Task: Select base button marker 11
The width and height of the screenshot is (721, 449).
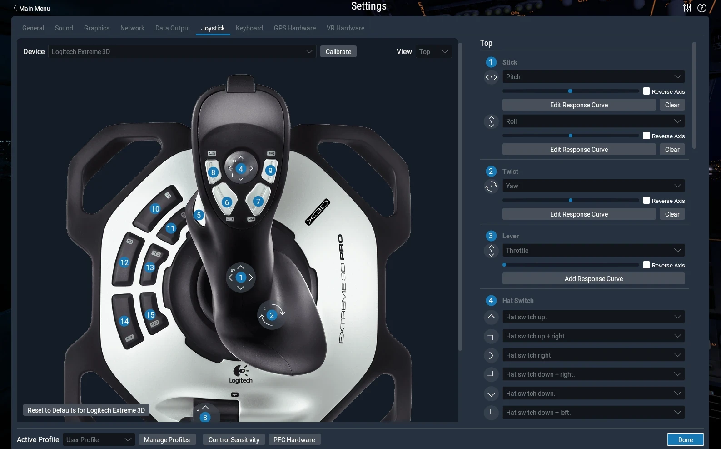Action: point(171,228)
